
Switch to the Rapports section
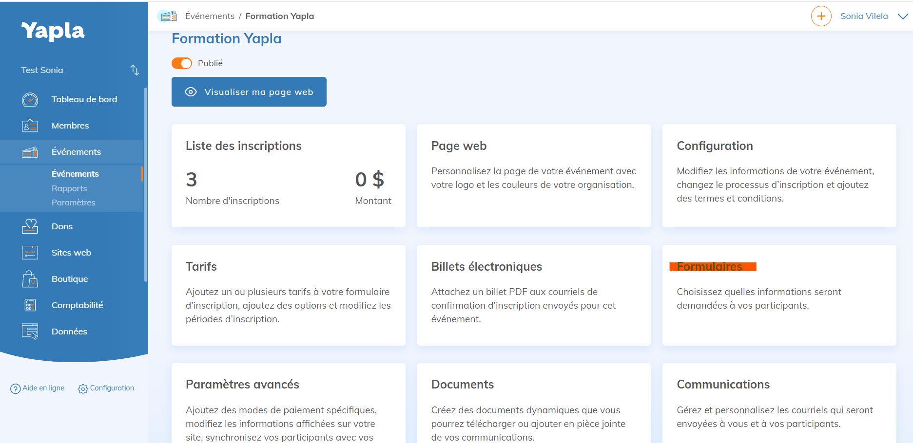[x=69, y=188]
